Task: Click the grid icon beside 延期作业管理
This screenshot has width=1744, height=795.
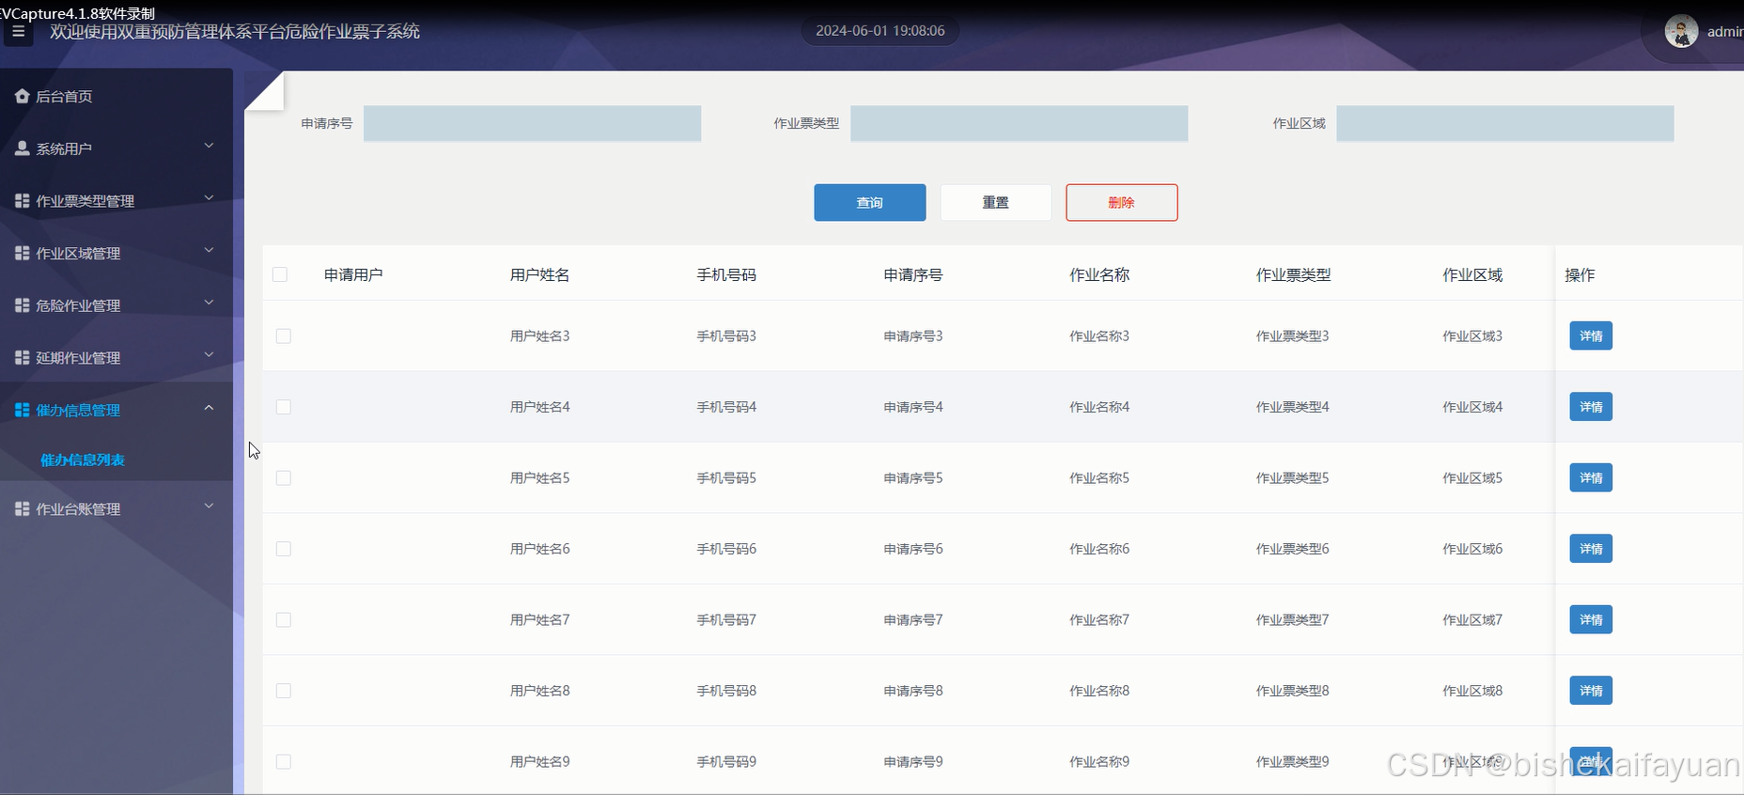Action: [x=23, y=357]
